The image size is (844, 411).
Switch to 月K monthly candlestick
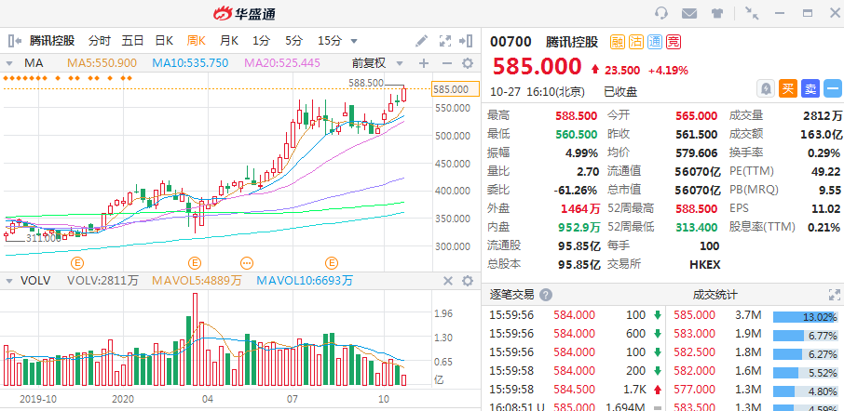[229, 41]
